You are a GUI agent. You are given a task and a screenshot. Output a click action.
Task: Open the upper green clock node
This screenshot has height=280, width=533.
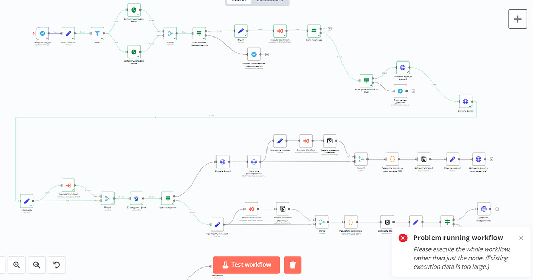(134, 10)
